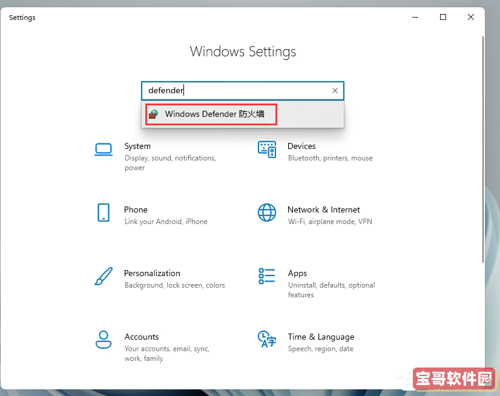Click the Phone settings title
The height and width of the screenshot is (396, 500).
point(136,210)
